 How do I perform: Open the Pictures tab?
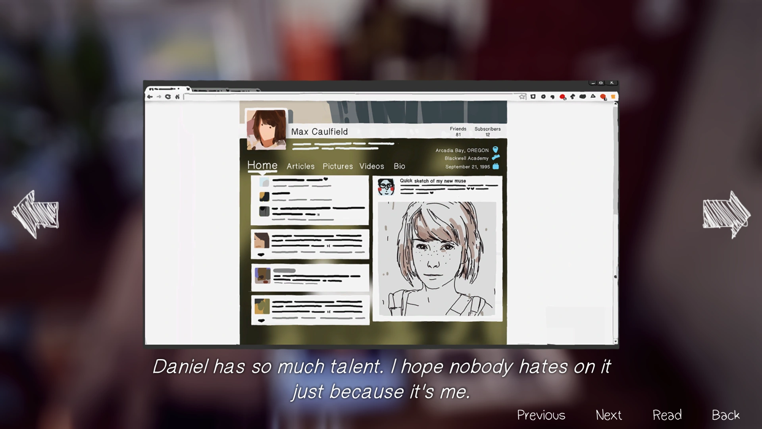(337, 166)
